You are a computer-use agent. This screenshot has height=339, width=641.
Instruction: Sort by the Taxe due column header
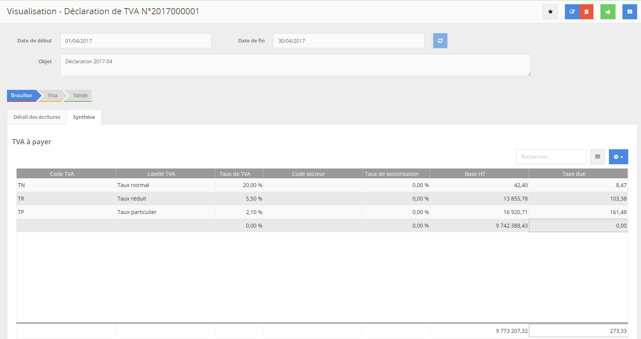[x=573, y=174]
